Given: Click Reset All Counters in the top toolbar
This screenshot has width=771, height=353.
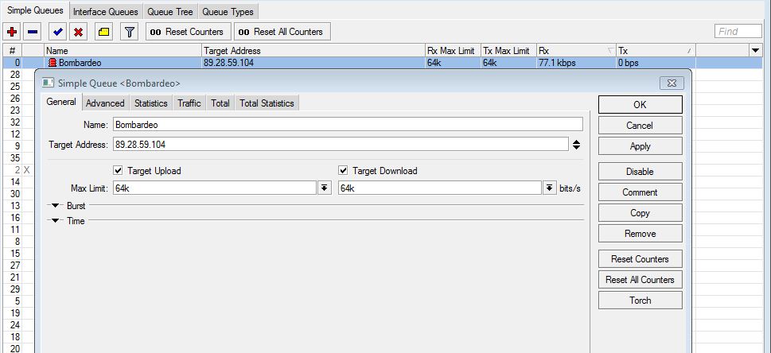Looking at the screenshot, I should coord(282,32).
